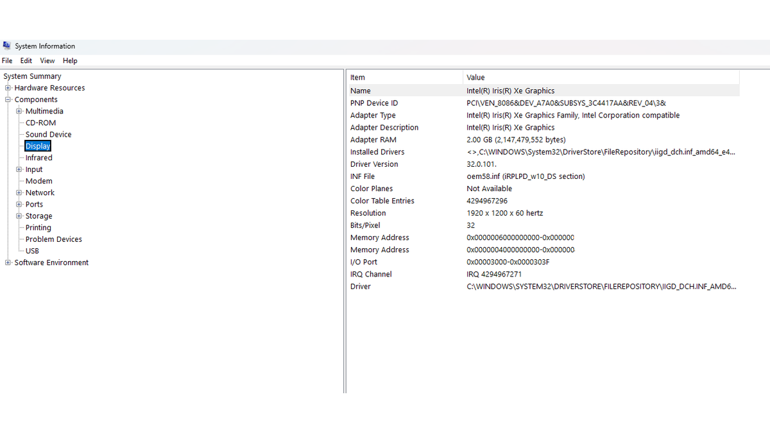The width and height of the screenshot is (770, 433).
Task: Select the Bits/Pixel row
Action: point(543,225)
